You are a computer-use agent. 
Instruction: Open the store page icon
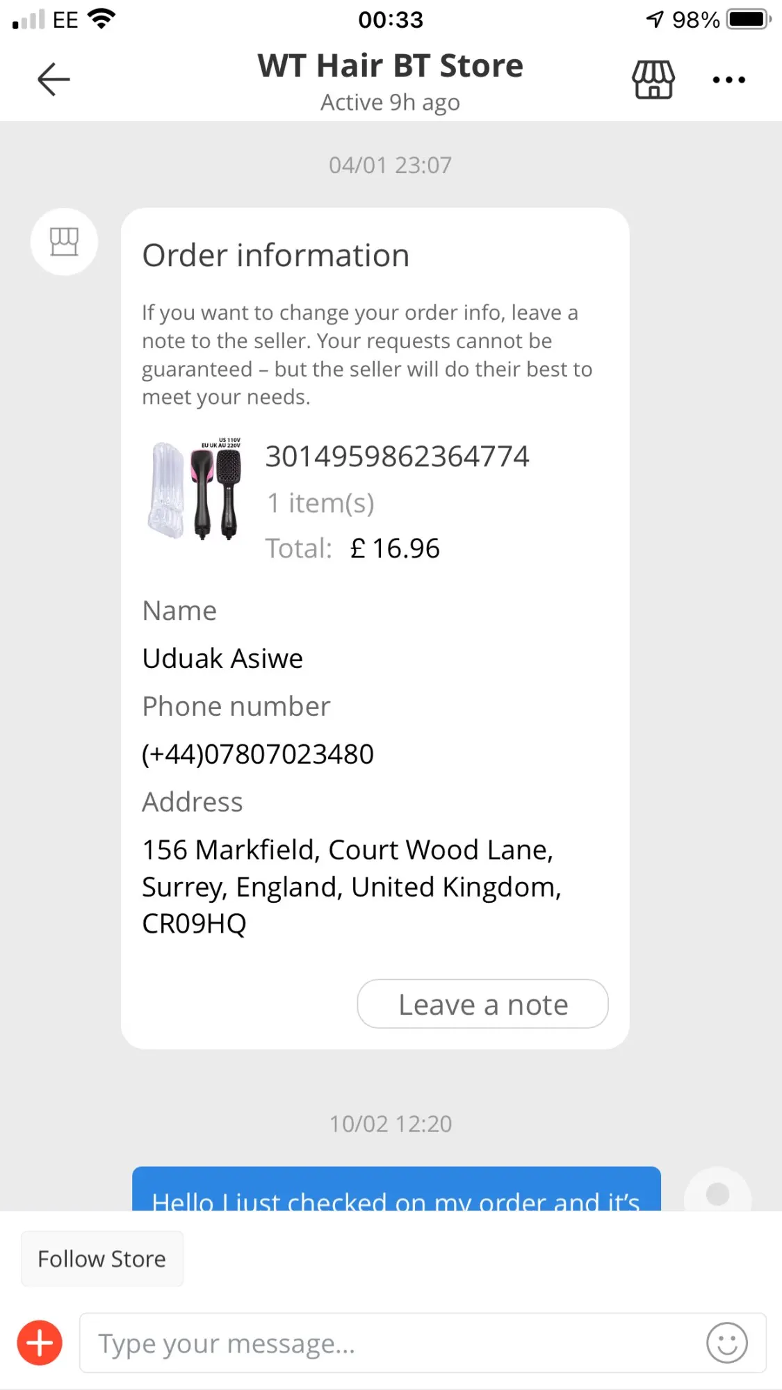(653, 79)
